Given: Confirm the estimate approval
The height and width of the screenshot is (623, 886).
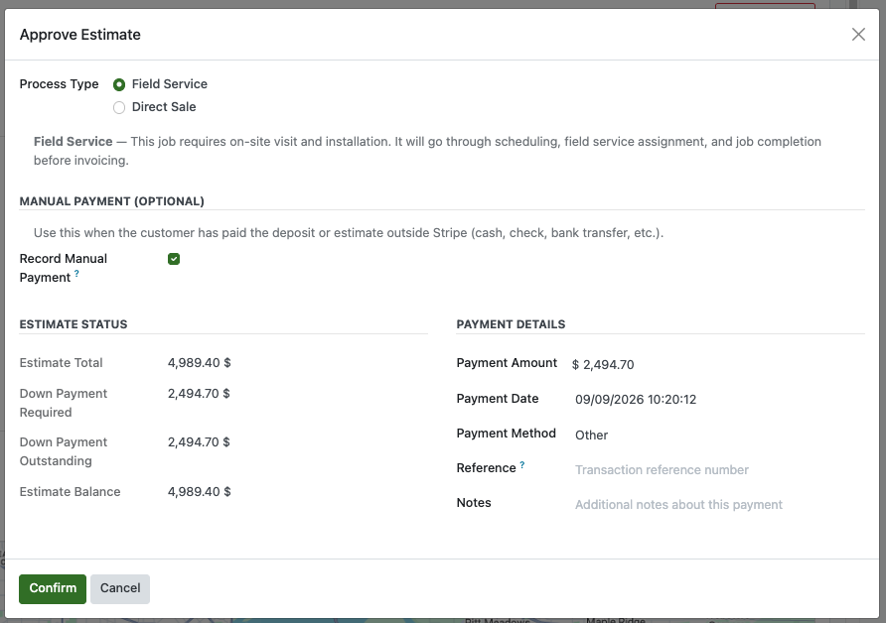Looking at the screenshot, I should pos(53,588).
